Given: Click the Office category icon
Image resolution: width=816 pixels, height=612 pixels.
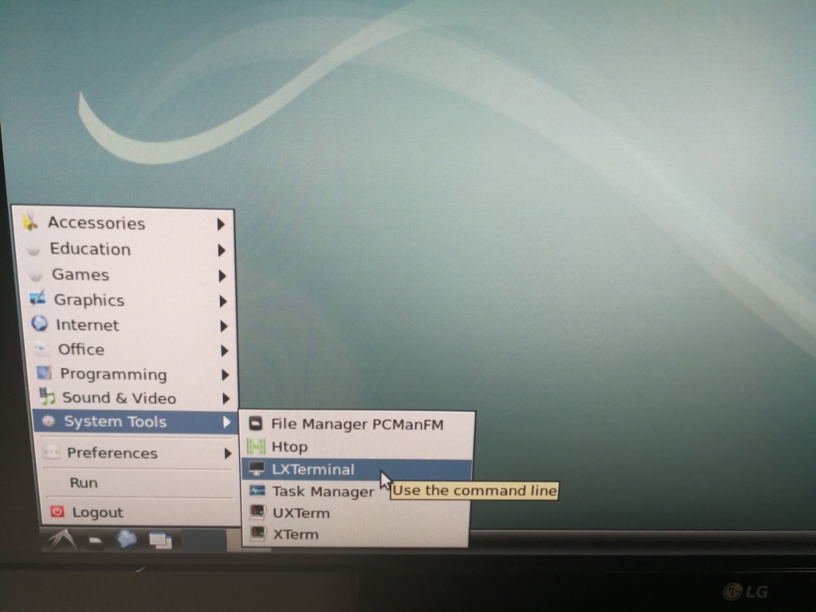Looking at the screenshot, I should [41, 349].
